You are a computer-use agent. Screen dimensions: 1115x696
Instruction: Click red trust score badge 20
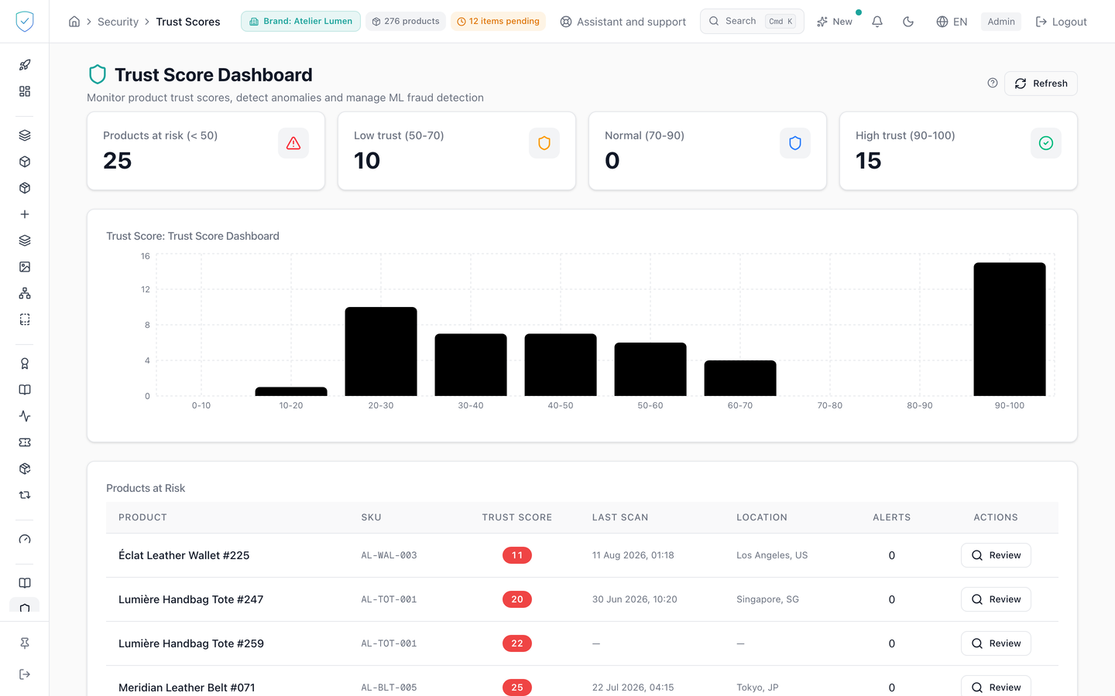[x=517, y=599]
